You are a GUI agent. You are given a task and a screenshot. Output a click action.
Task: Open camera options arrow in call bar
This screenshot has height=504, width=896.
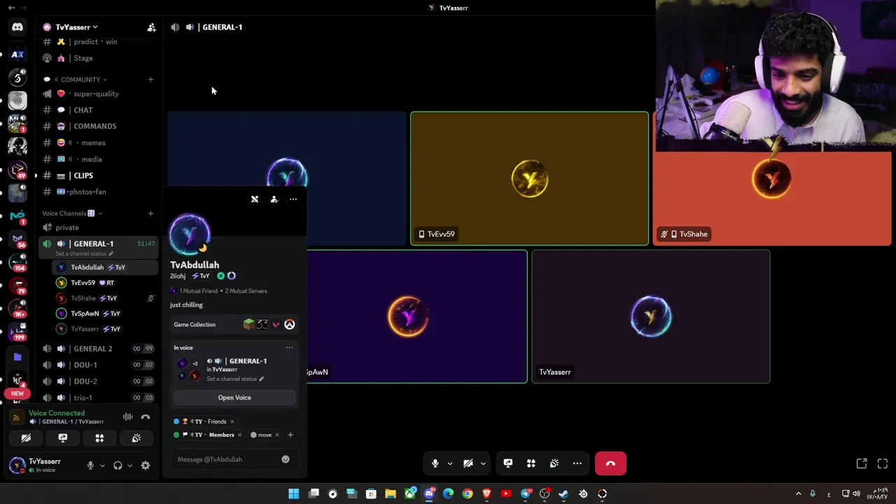(483, 463)
